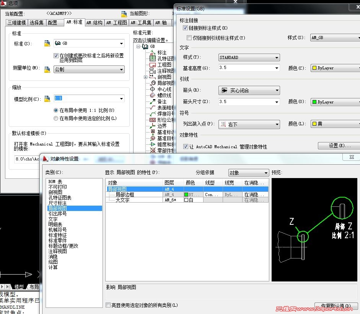Switch to 选择集 tab

(x=37, y=23)
